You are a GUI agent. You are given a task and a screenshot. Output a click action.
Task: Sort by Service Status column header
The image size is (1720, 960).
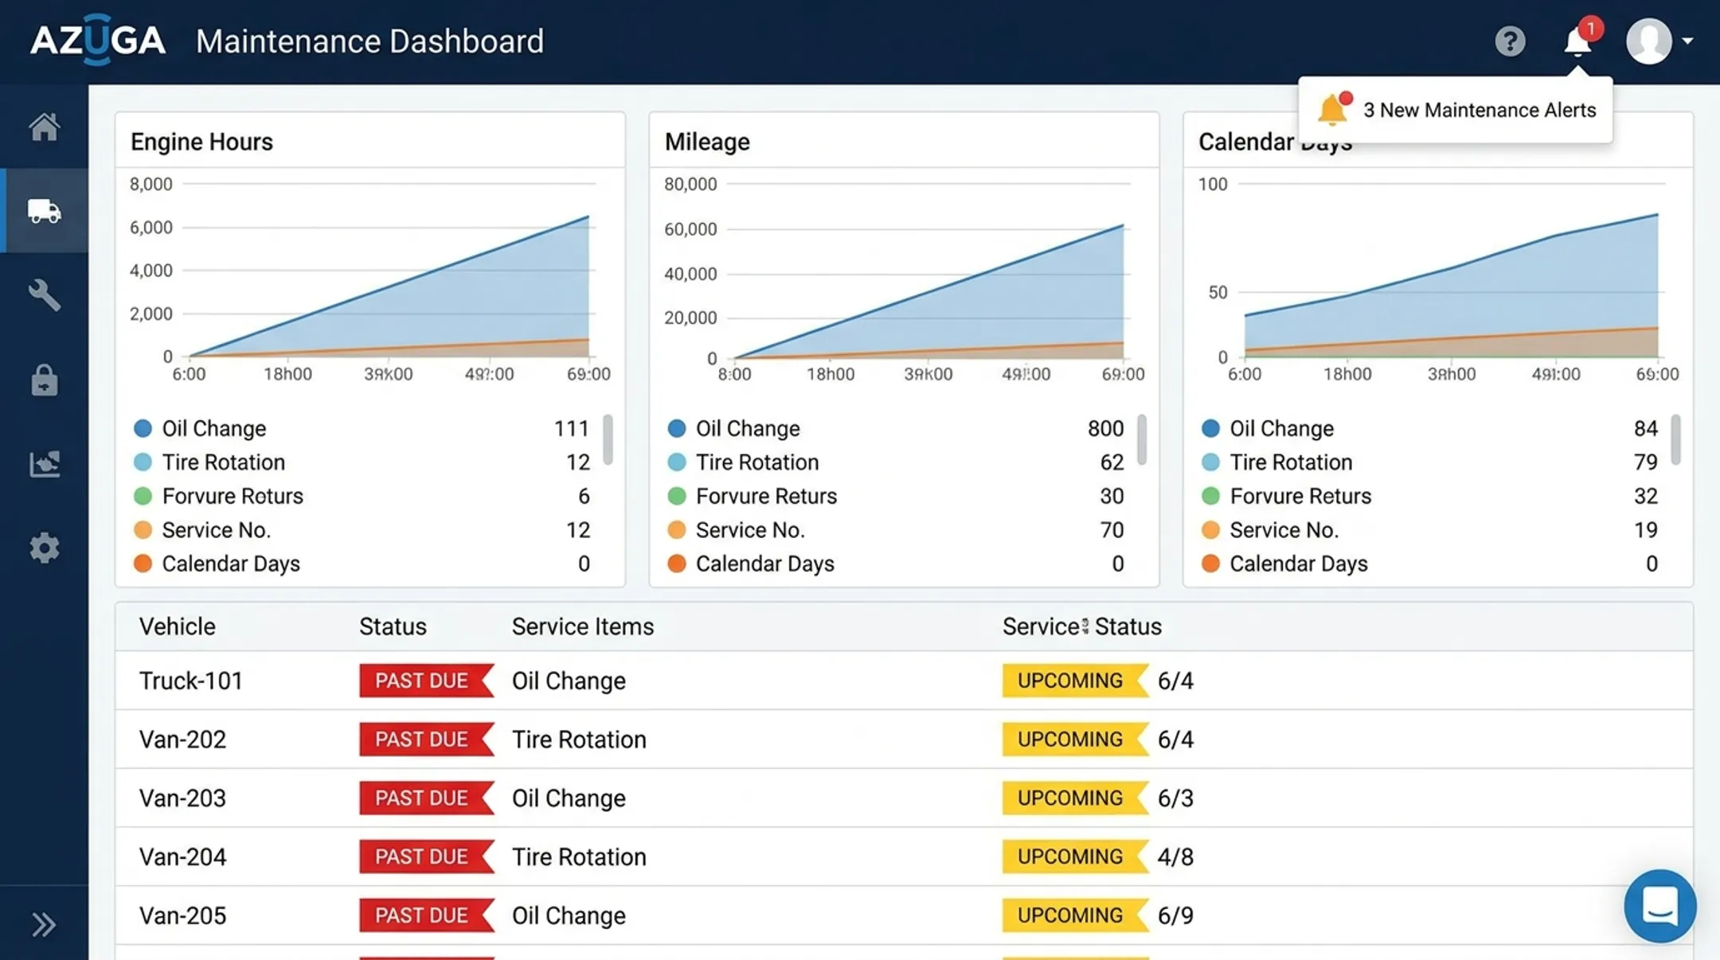coord(1081,626)
